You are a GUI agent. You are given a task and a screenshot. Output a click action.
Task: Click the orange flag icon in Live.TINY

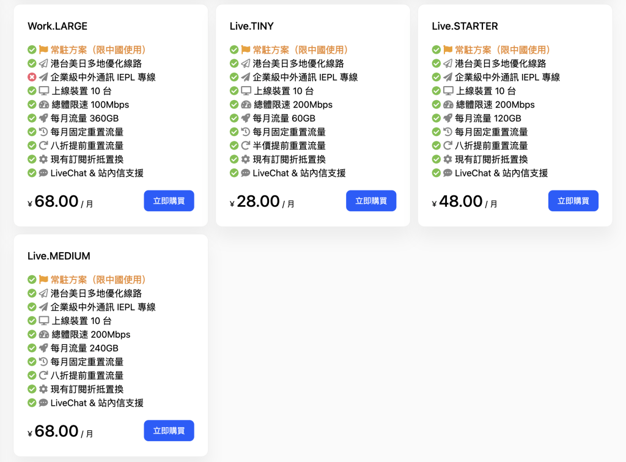click(x=246, y=50)
